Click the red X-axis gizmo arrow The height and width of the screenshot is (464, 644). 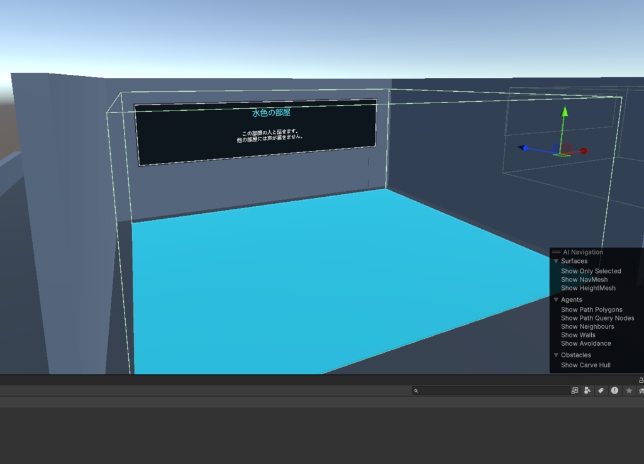584,151
